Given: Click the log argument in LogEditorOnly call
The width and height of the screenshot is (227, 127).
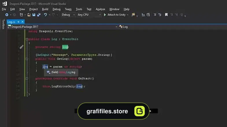Looking at the screenshot, I should tap(79, 86).
